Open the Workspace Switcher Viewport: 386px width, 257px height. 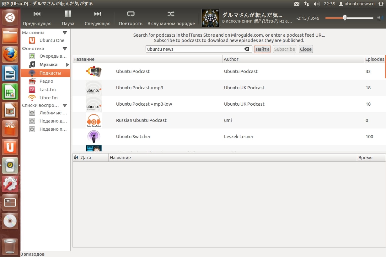point(10,202)
